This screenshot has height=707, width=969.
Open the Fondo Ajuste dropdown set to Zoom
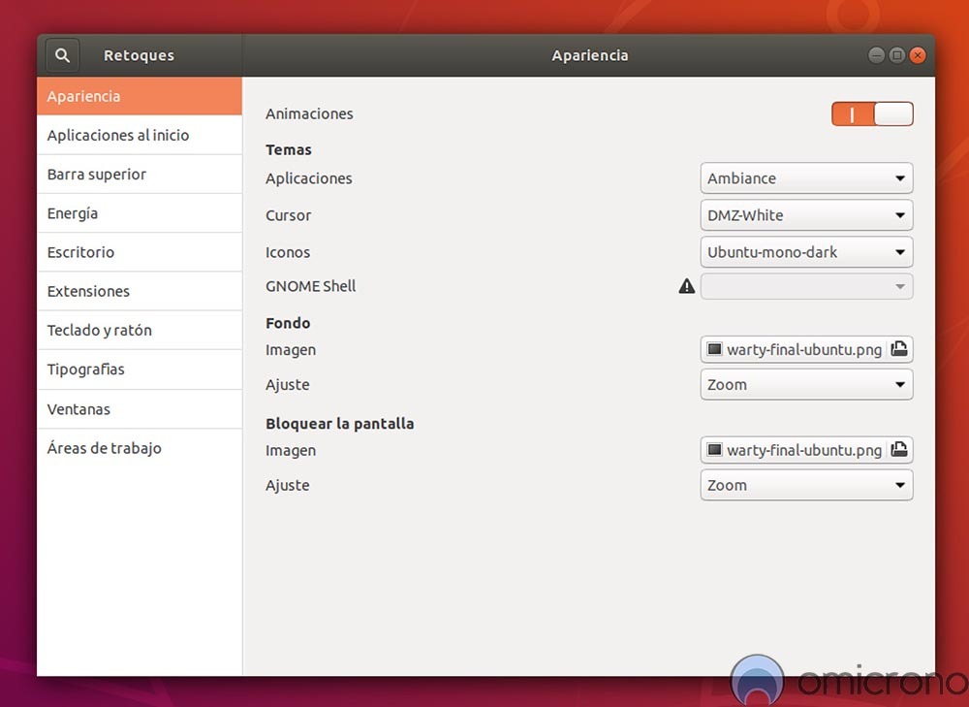pyautogui.click(x=806, y=384)
